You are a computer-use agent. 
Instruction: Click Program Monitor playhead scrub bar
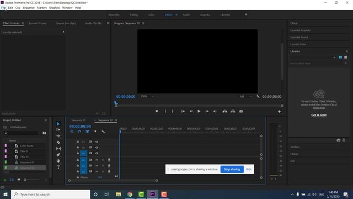tap(199, 106)
